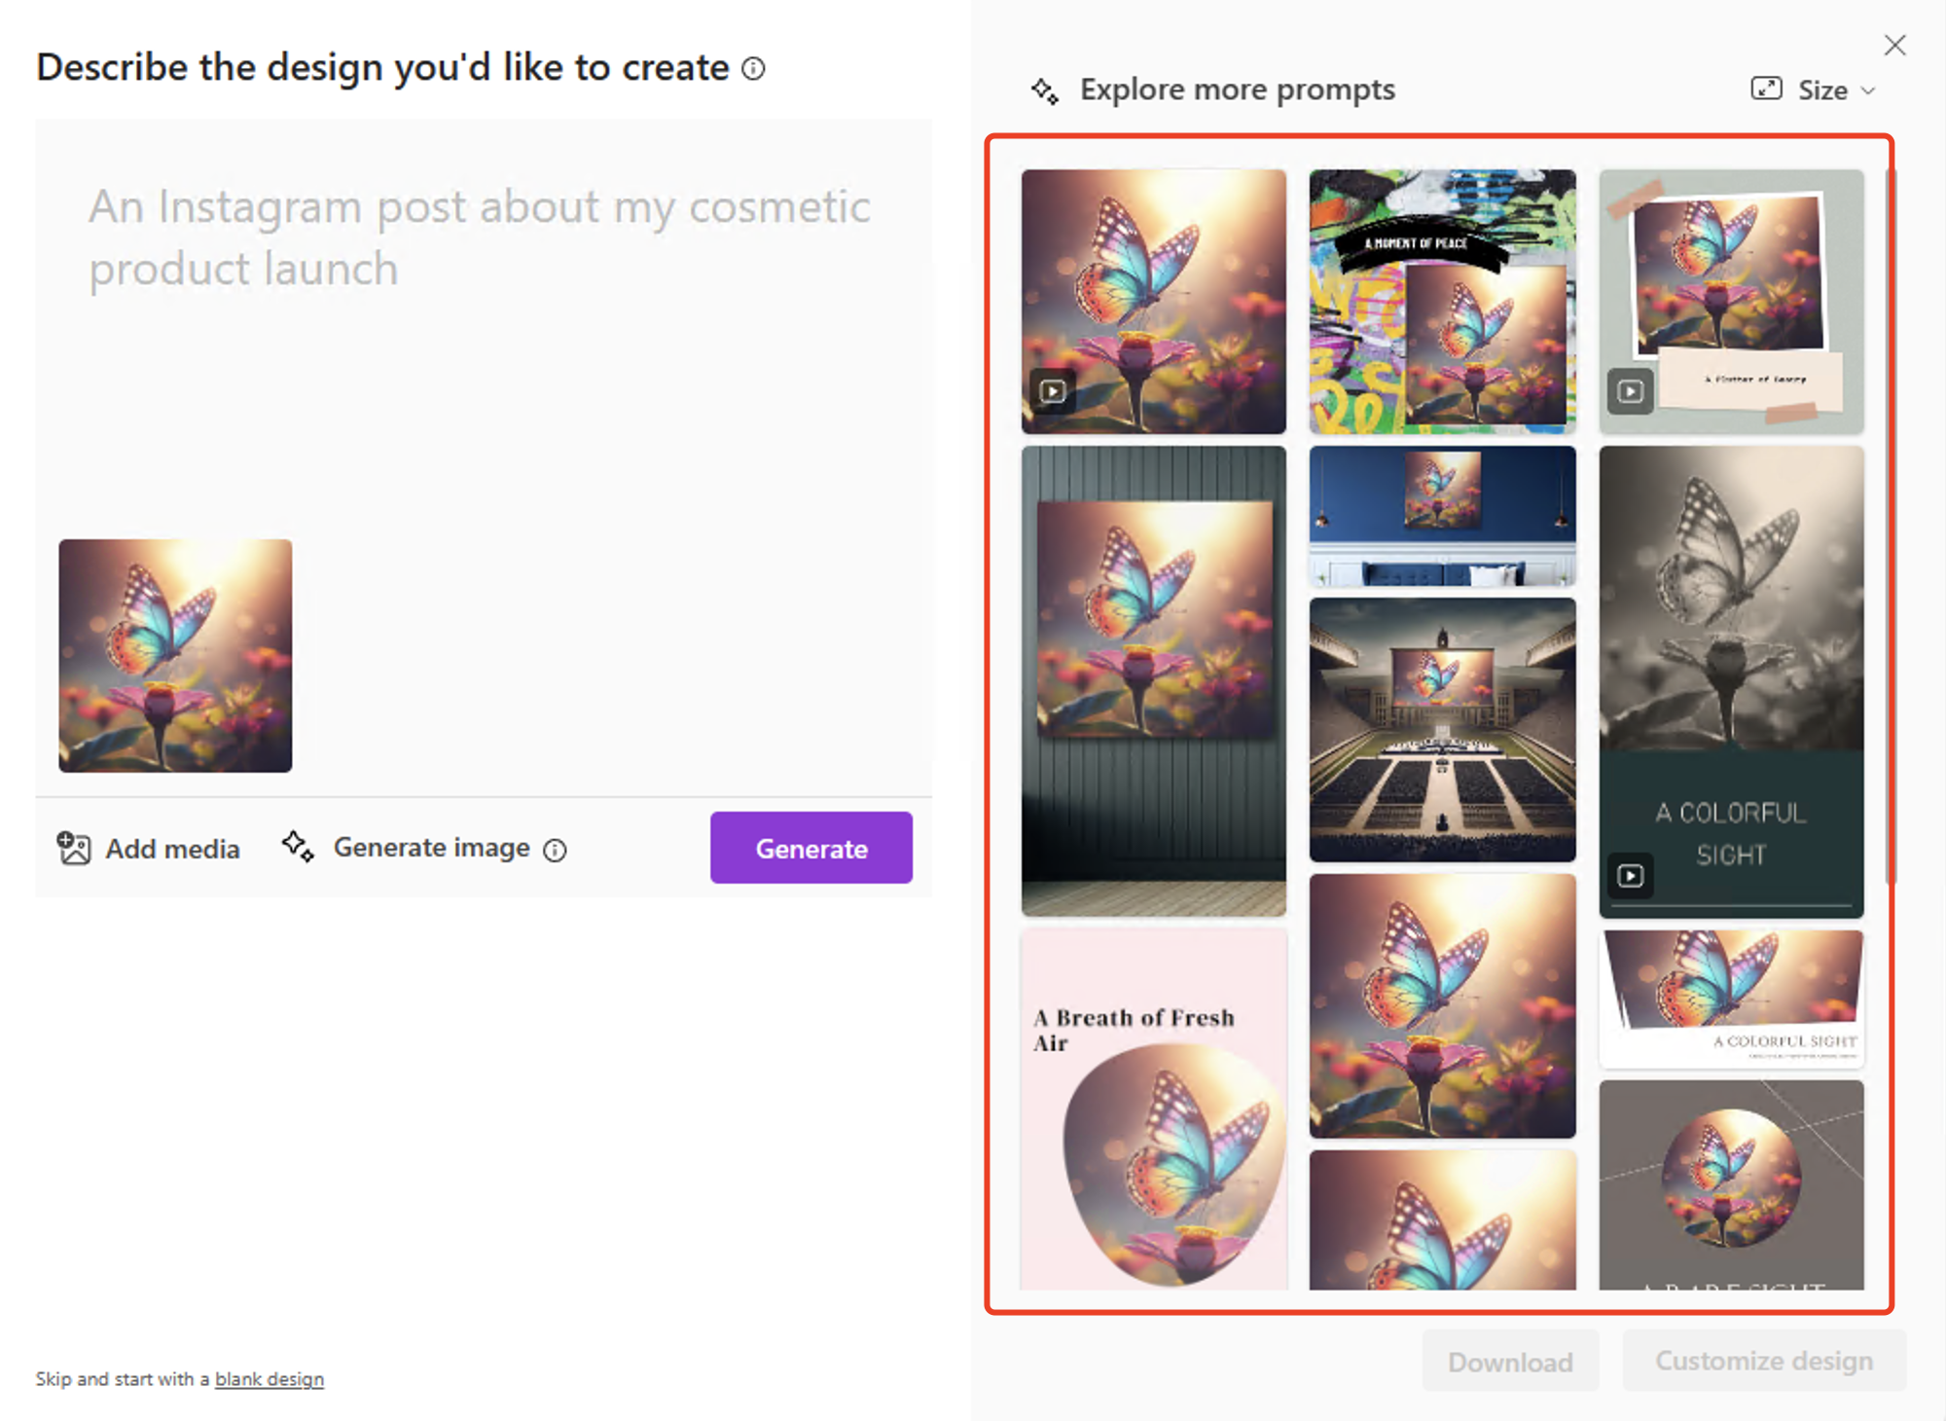Select uploaded butterfly image in prompt box
The width and height of the screenshot is (1946, 1421).
pyautogui.click(x=175, y=656)
